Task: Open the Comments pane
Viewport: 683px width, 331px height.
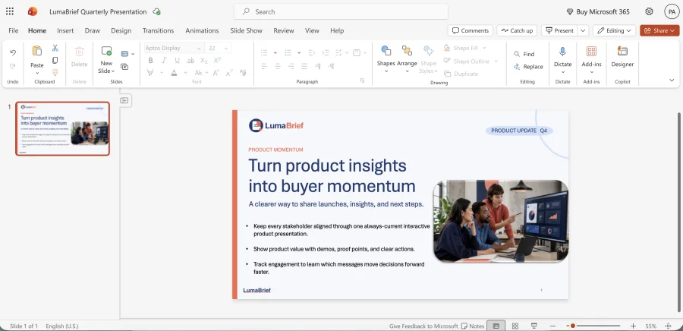Action: click(x=471, y=30)
